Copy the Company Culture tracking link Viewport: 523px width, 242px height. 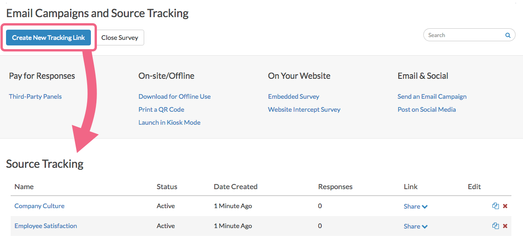pos(495,206)
